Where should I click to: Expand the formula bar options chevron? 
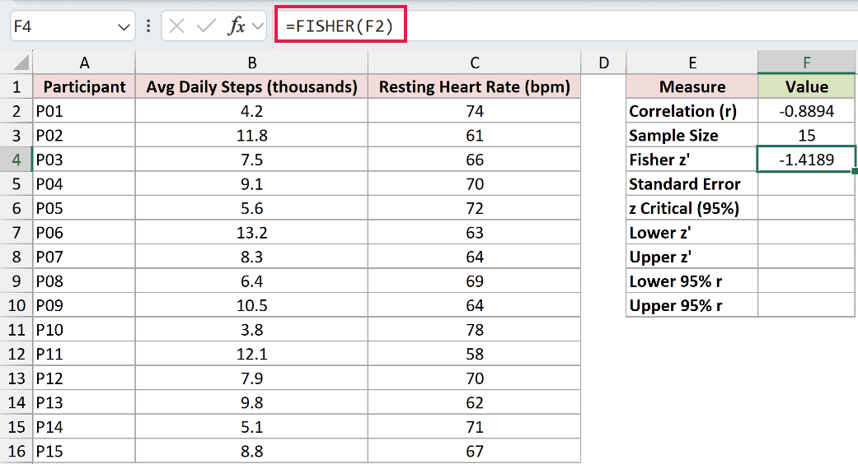click(258, 26)
